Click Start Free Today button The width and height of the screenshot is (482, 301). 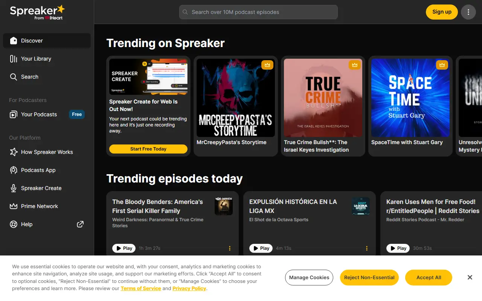tap(148, 149)
